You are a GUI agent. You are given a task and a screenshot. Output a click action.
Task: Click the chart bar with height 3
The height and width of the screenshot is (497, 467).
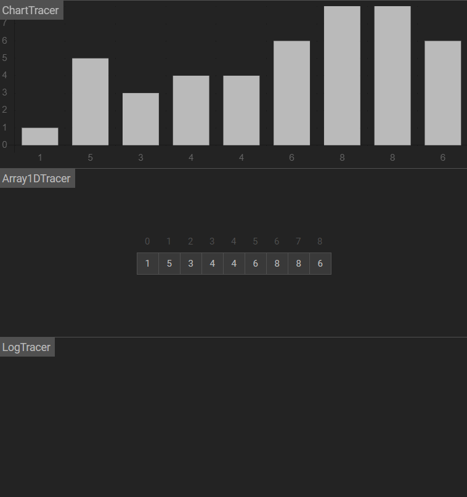coord(140,119)
